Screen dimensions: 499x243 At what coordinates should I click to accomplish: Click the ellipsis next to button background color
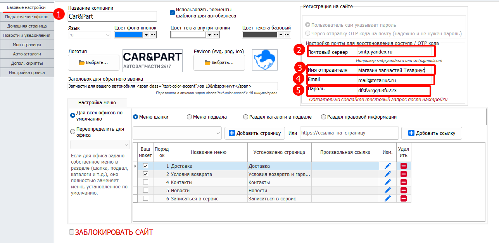[153, 34]
